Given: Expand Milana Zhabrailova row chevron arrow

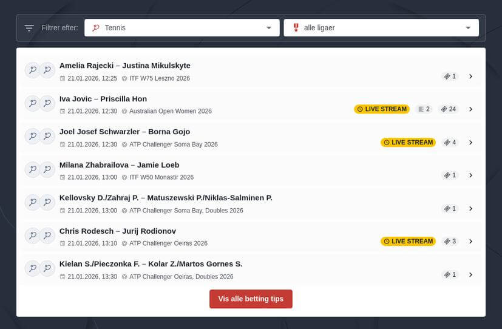Looking at the screenshot, I should [470, 175].
